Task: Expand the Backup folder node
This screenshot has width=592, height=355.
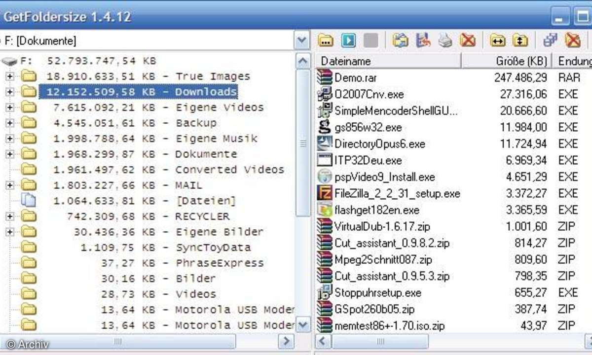Action: click(10, 123)
